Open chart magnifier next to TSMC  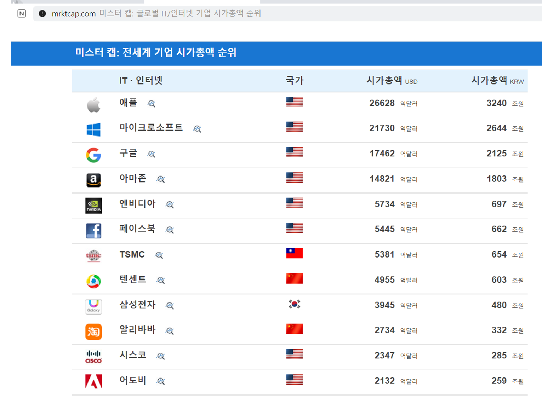point(159,255)
